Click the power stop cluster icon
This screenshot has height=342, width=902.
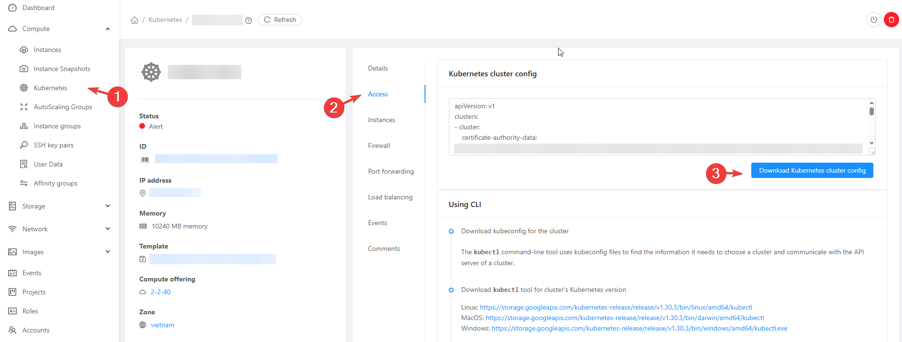pyautogui.click(x=873, y=20)
